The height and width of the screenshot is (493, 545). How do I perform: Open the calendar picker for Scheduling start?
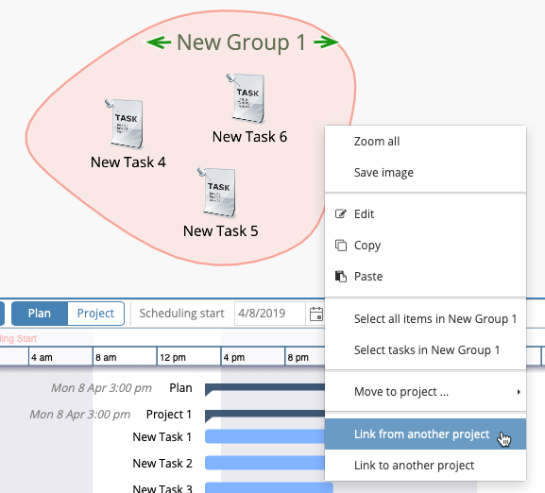(316, 314)
